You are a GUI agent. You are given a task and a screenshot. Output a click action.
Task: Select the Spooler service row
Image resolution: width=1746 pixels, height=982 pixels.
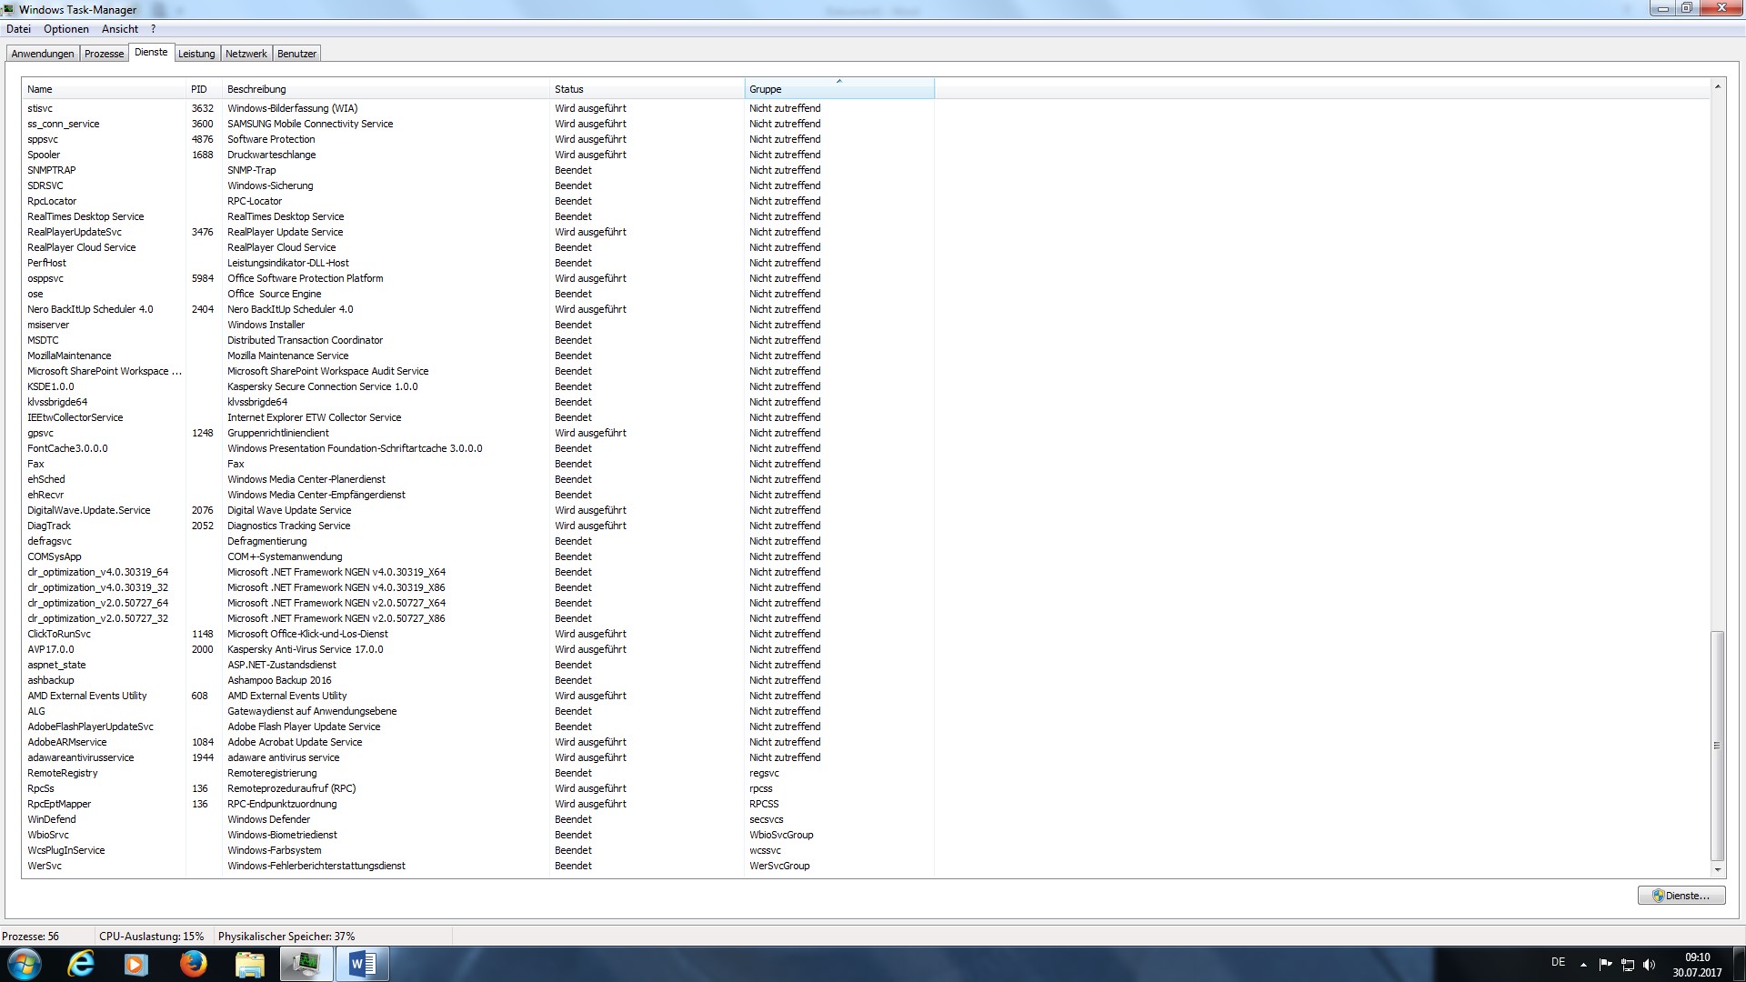point(477,155)
